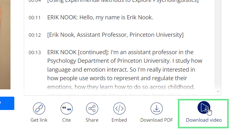
Task: Click the "Download video" text label
Action: point(204,120)
